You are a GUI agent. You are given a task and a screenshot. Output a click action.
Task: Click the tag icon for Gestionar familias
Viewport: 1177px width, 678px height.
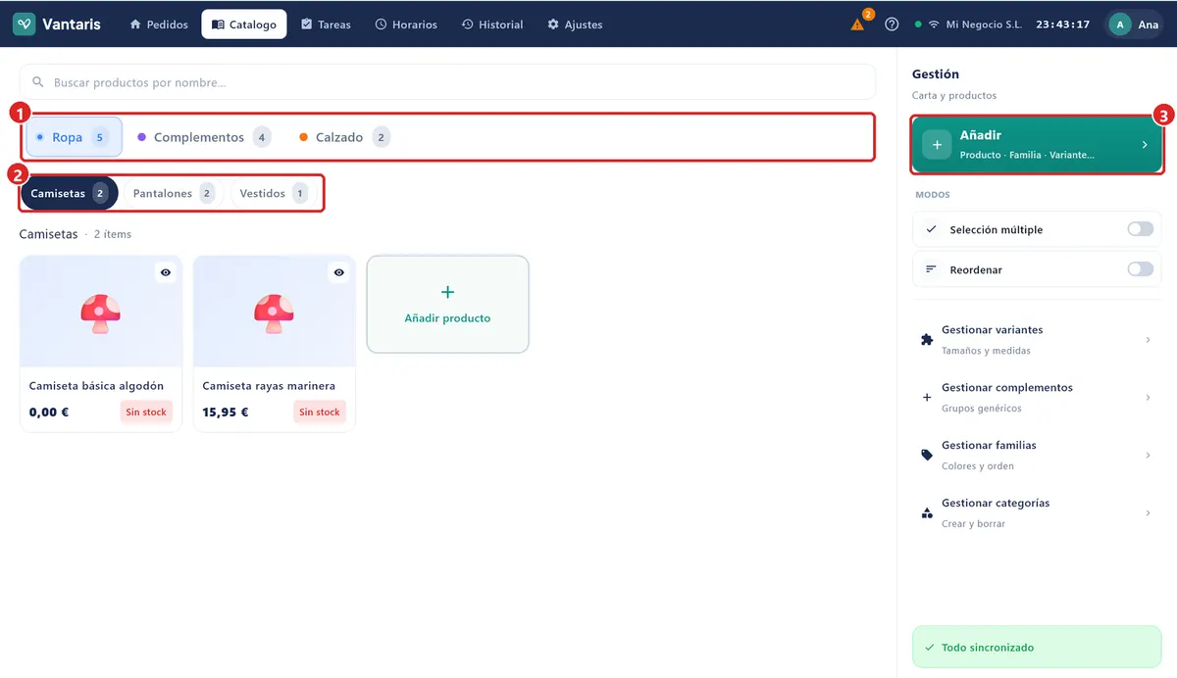click(927, 456)
